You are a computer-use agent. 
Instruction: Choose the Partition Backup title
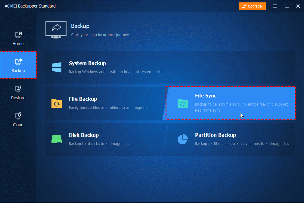216,135
